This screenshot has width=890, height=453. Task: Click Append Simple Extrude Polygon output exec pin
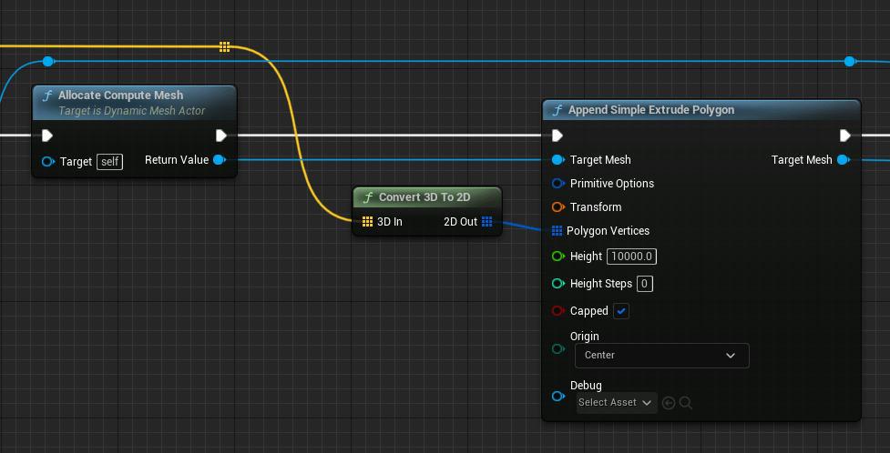tap(845, 136)
